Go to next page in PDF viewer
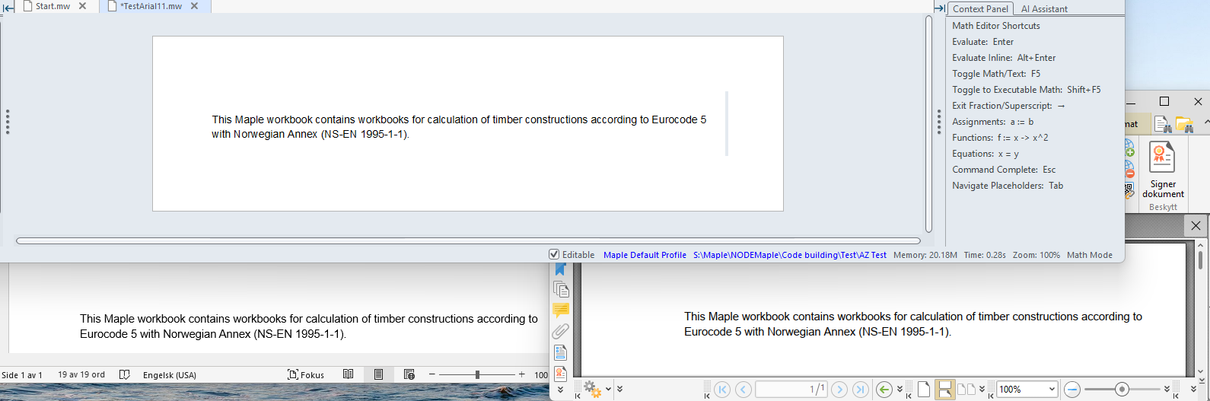Viewport: 1210px width, 401px height. tap(839, 390)
